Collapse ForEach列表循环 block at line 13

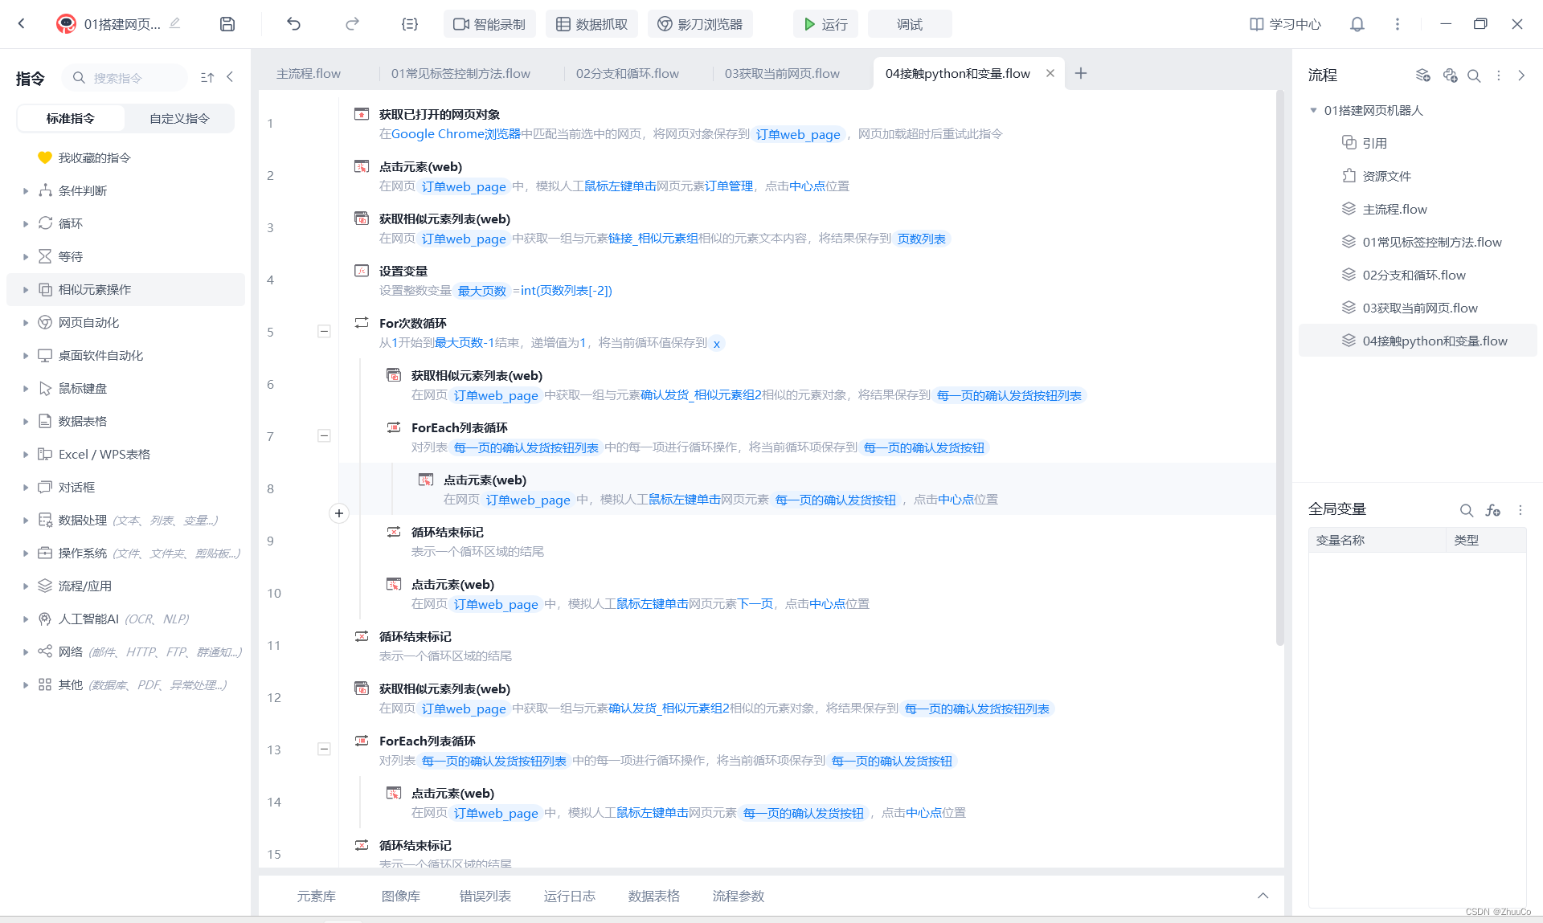pyautogui.click(x=324, y=749)
